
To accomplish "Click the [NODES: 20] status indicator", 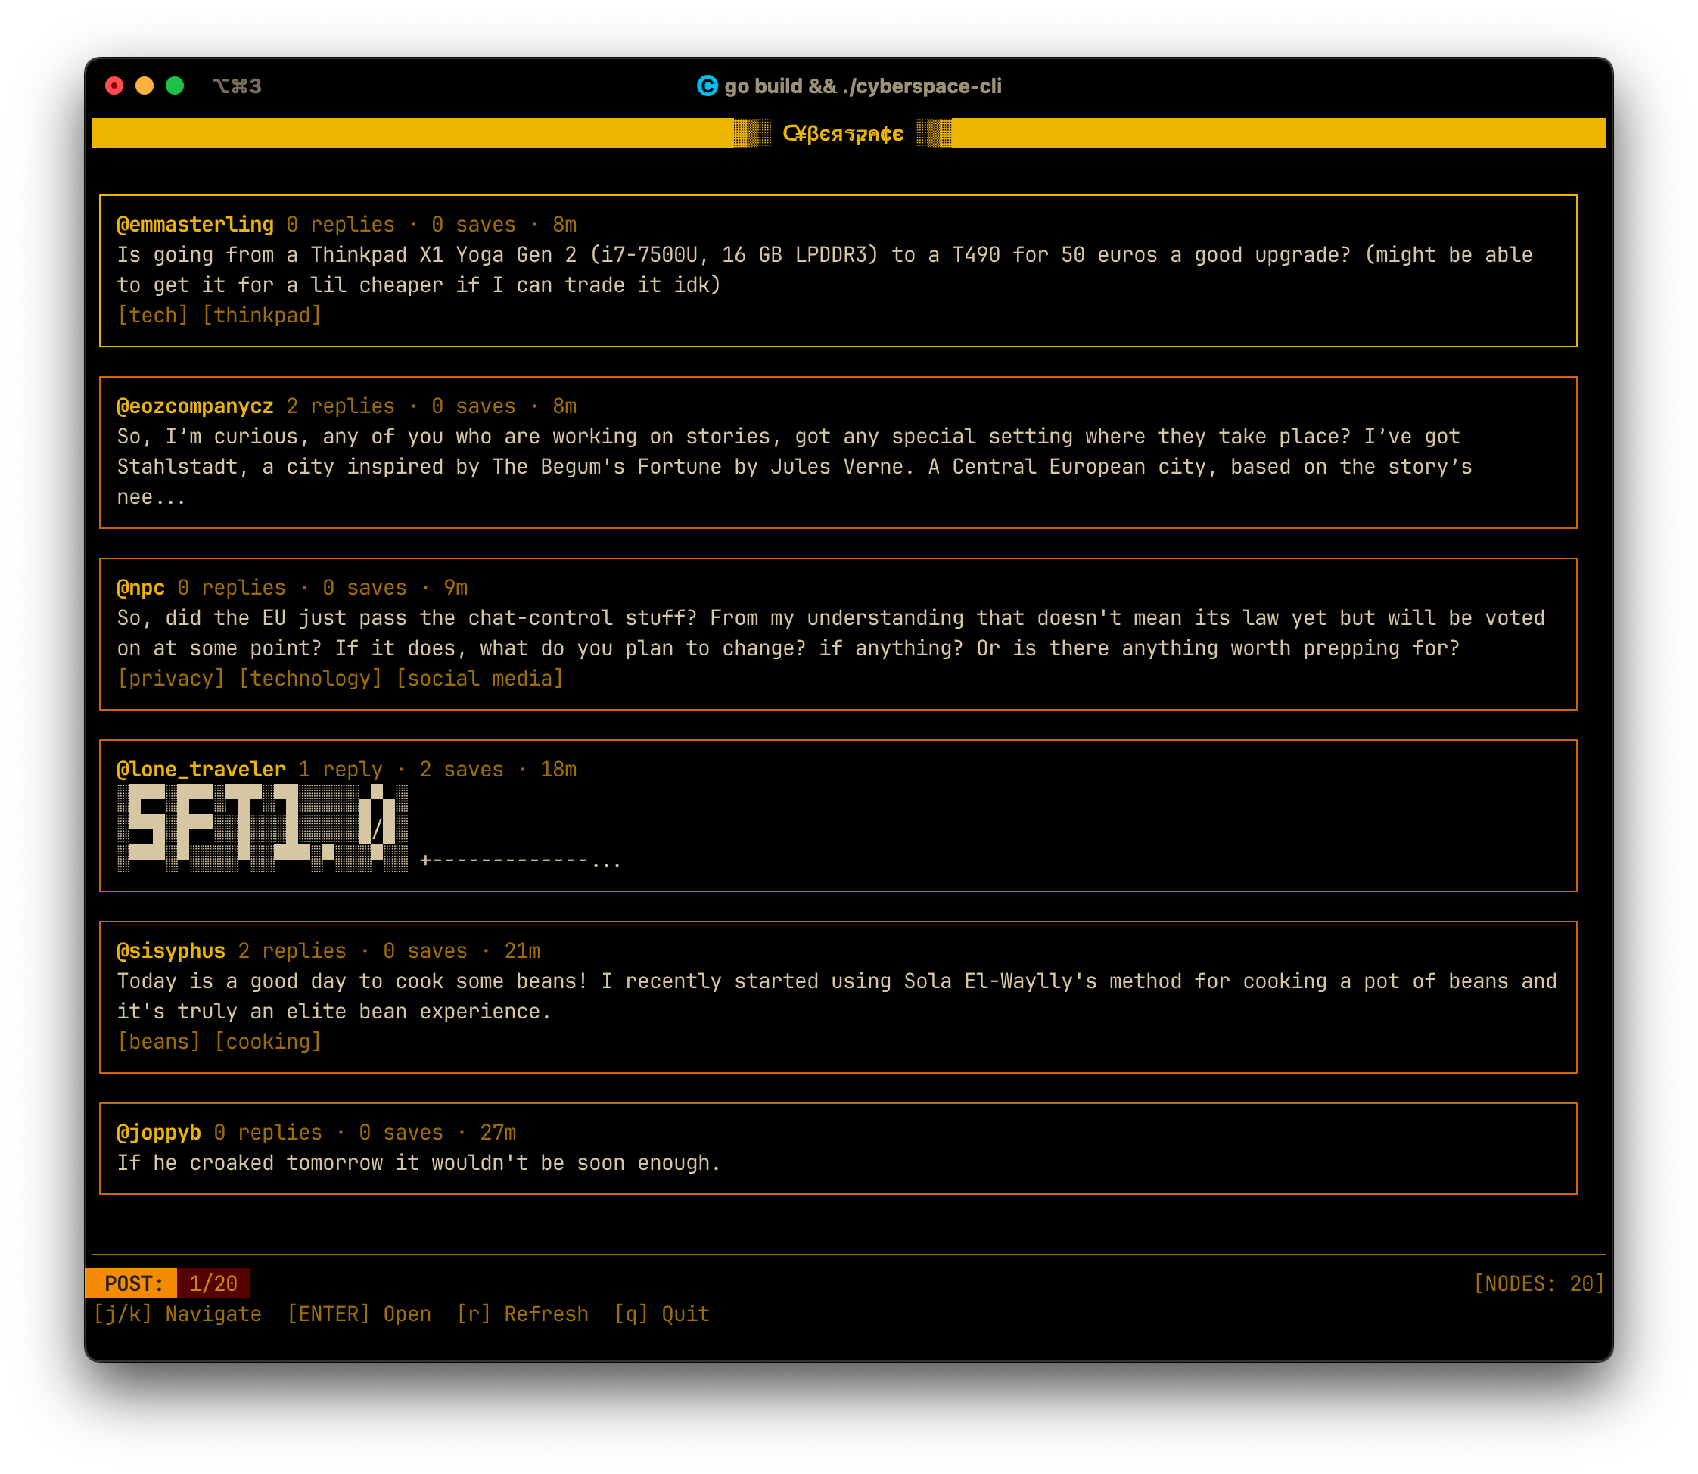I will [x=1538, y=1283].
